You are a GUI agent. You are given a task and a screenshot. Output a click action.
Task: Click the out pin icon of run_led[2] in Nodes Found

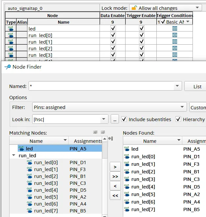click(x=126, y=171)
